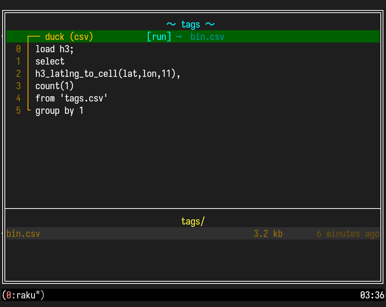
Task: Click line number 1 in gutter
Action: tap(19, 62)
